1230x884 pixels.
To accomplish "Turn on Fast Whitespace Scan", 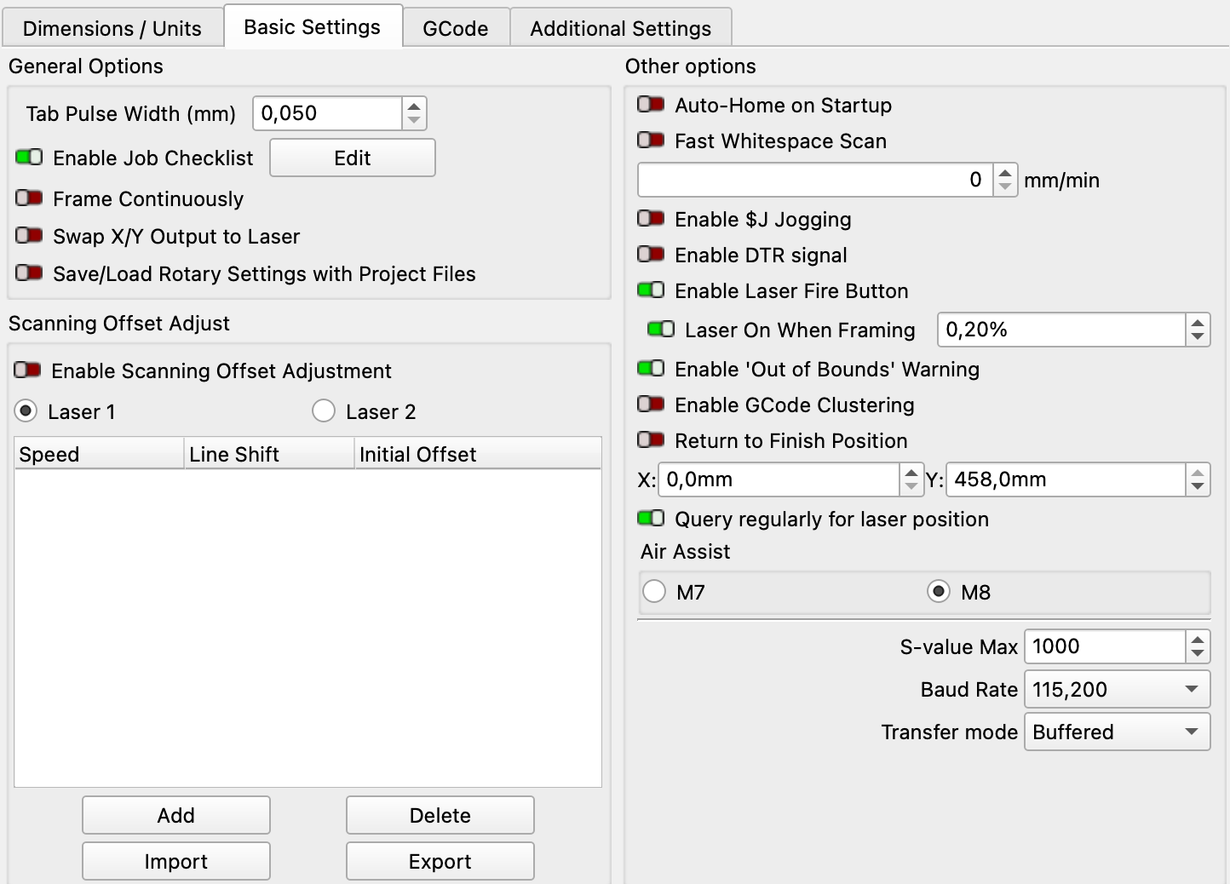I will click(x=651, y=141).
